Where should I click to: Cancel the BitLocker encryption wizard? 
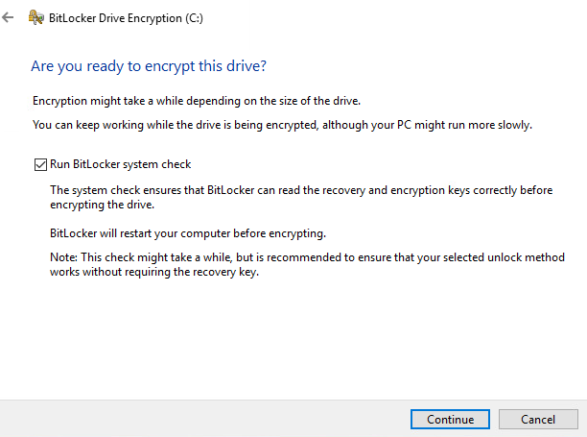click(538, 419)
